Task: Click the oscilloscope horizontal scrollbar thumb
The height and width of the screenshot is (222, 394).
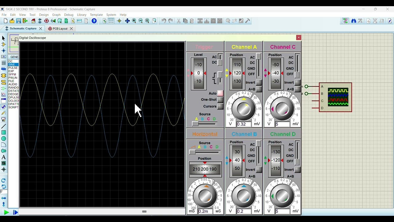Action: tap(144, 212)
